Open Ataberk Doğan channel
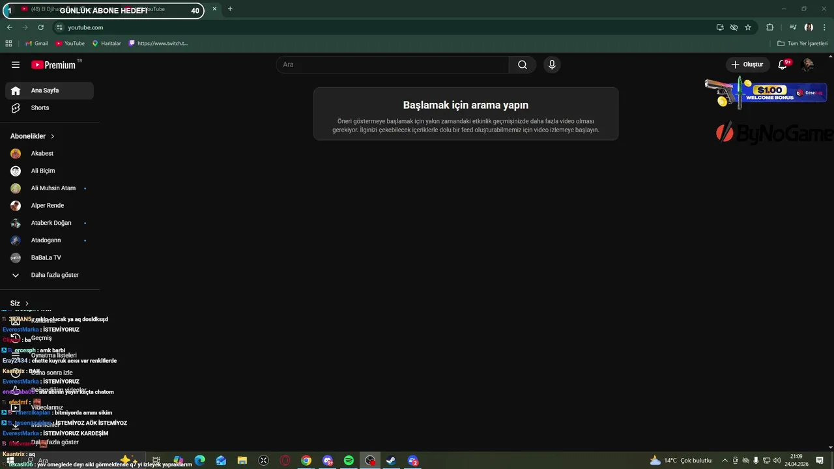834x469 pixels. coord(50,223)
